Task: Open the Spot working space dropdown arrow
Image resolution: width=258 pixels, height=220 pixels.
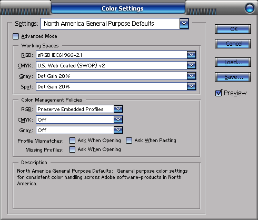Action: [x=192, y=86]
